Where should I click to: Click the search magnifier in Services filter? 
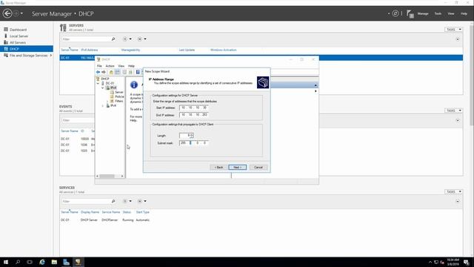(x=113, y=201)
